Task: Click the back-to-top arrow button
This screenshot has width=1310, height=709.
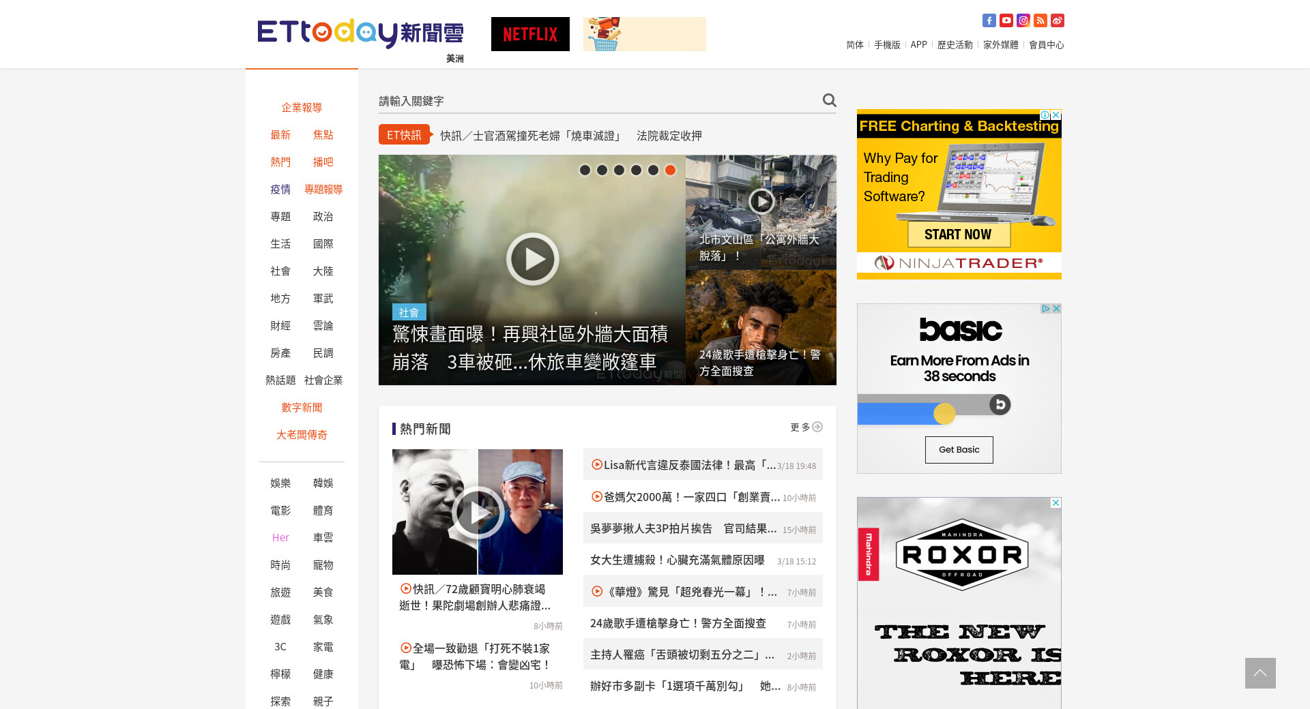Action: [1260, 673]
